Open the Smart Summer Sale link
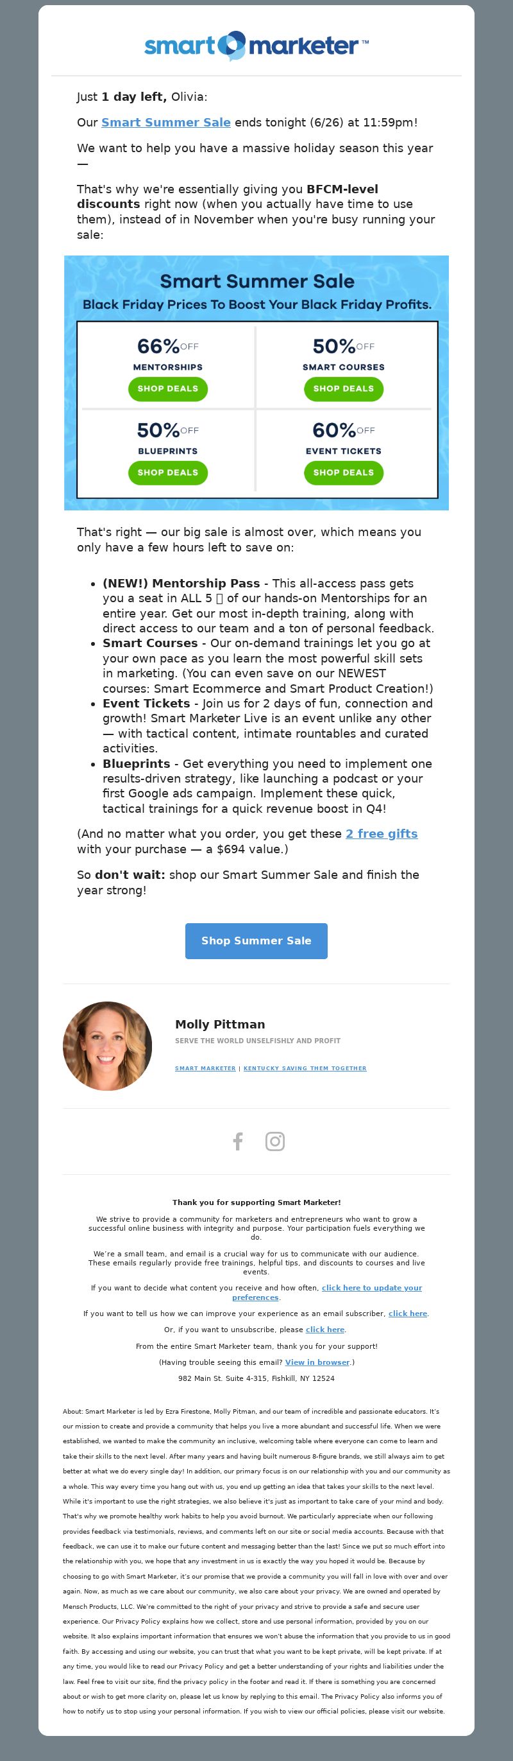This screenshot has height=1761, width=513. click(166, 123)
